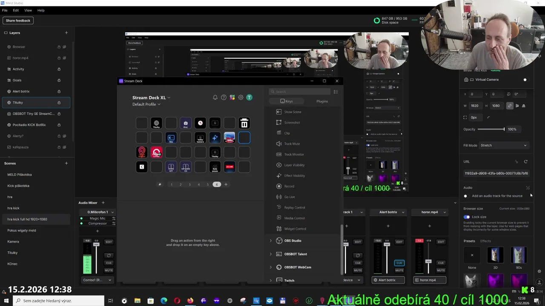Expand OBSBOT WebCam plugin group

[x=270, y=267]
